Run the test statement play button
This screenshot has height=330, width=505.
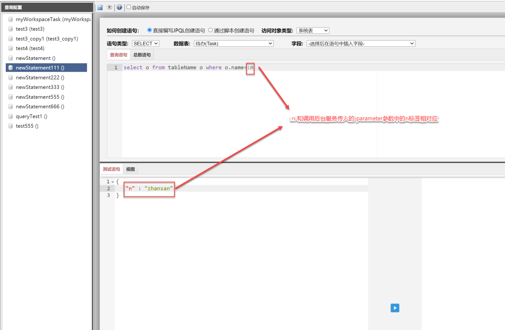click(x=395, y=308)
